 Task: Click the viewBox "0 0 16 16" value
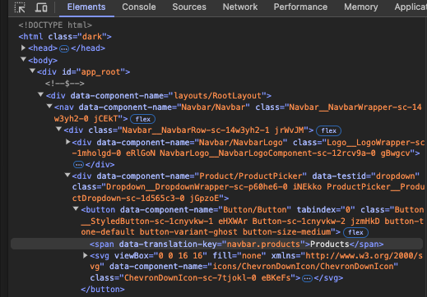[x=181, y=256]
